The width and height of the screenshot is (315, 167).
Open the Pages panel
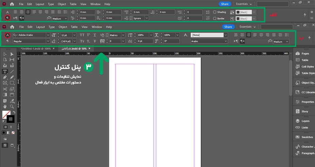click(x=305, y=54)
